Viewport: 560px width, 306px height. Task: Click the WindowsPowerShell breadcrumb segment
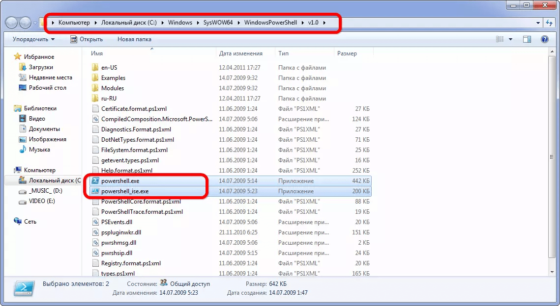[x=270, y=23]
